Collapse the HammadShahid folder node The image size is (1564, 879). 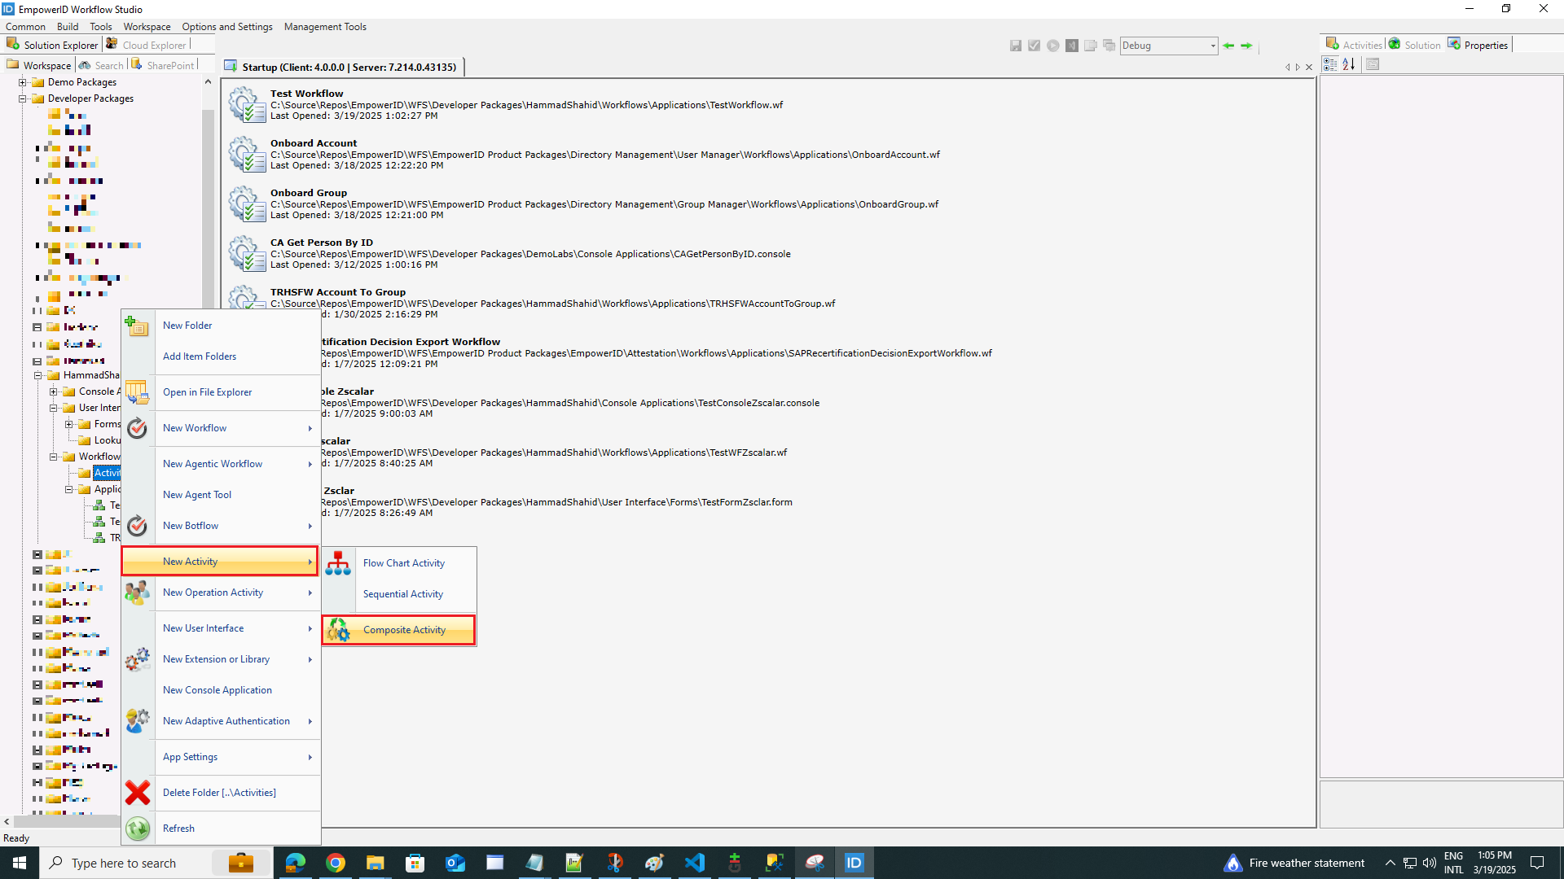pyautogui.click(x=38, y=375)
